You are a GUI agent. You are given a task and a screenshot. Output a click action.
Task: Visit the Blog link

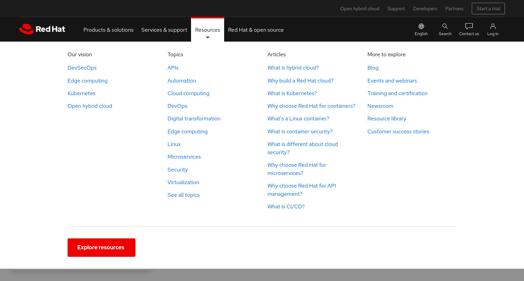pos(373,68)
